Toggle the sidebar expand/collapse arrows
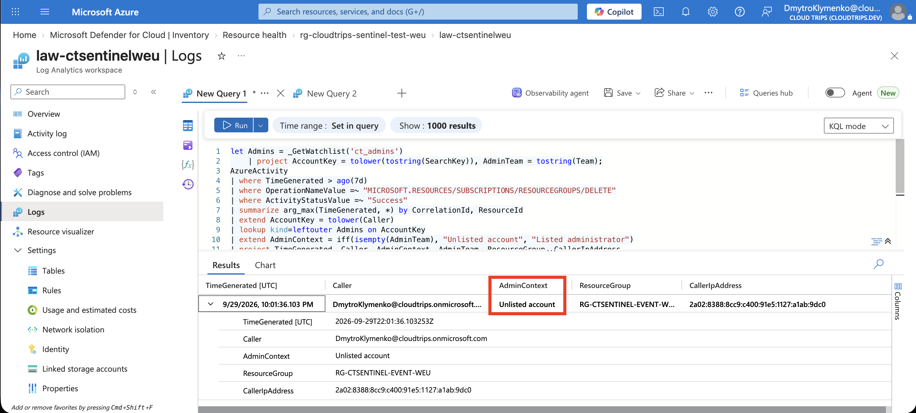 (135, 92)
